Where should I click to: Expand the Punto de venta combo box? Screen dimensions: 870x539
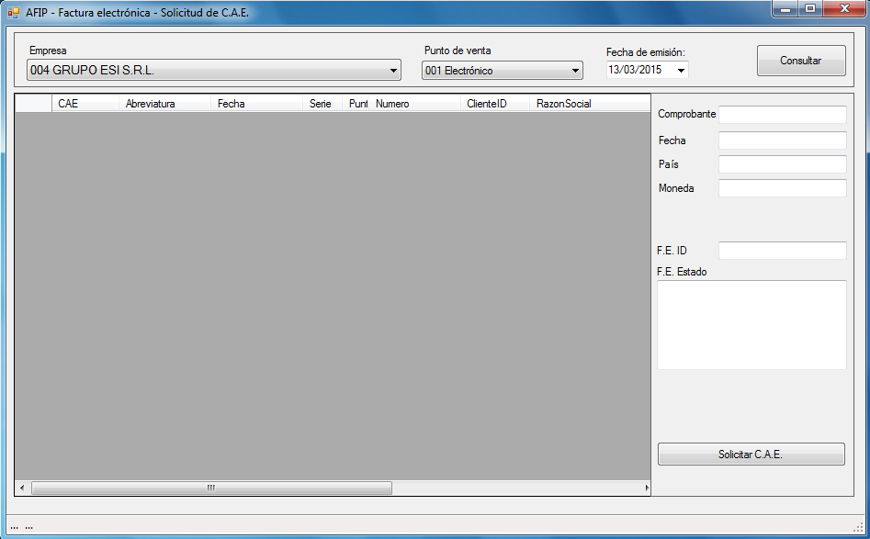point(576,71)
